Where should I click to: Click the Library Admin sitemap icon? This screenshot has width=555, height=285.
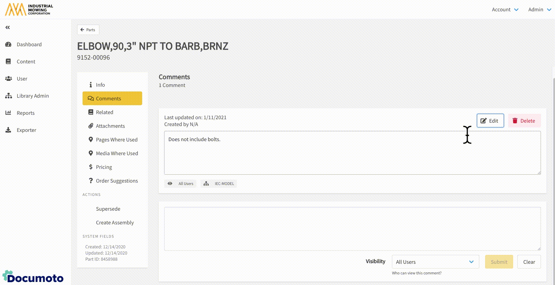(x=8, y=96)
